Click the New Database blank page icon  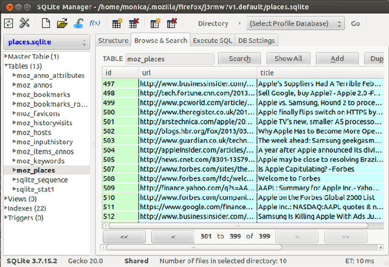point(46,23)
